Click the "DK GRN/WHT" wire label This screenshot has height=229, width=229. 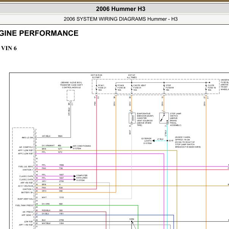click(48, 145)
